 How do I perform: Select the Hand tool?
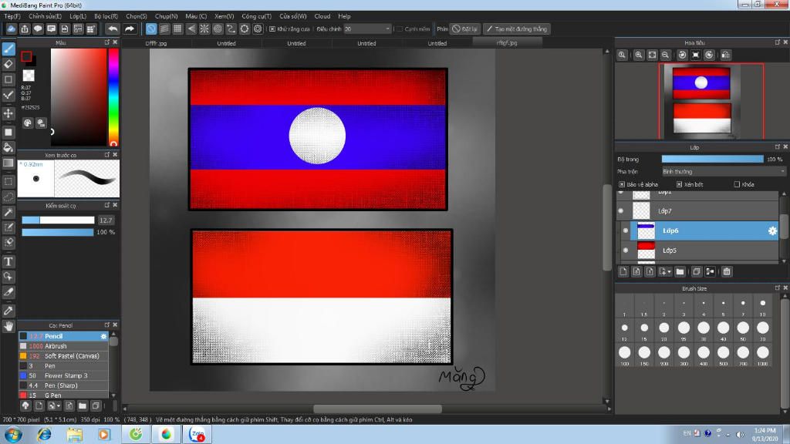[x=8, y=326]
